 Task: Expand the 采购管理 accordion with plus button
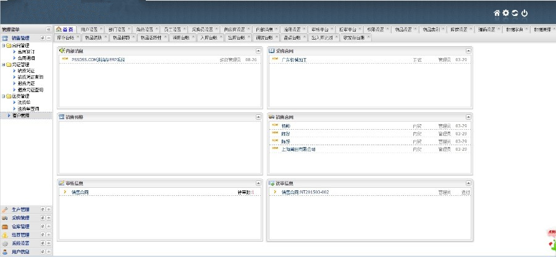pos(49,218)
